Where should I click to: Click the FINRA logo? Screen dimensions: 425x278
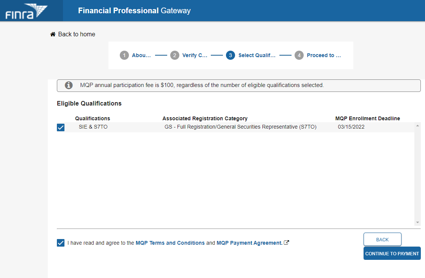26,12
